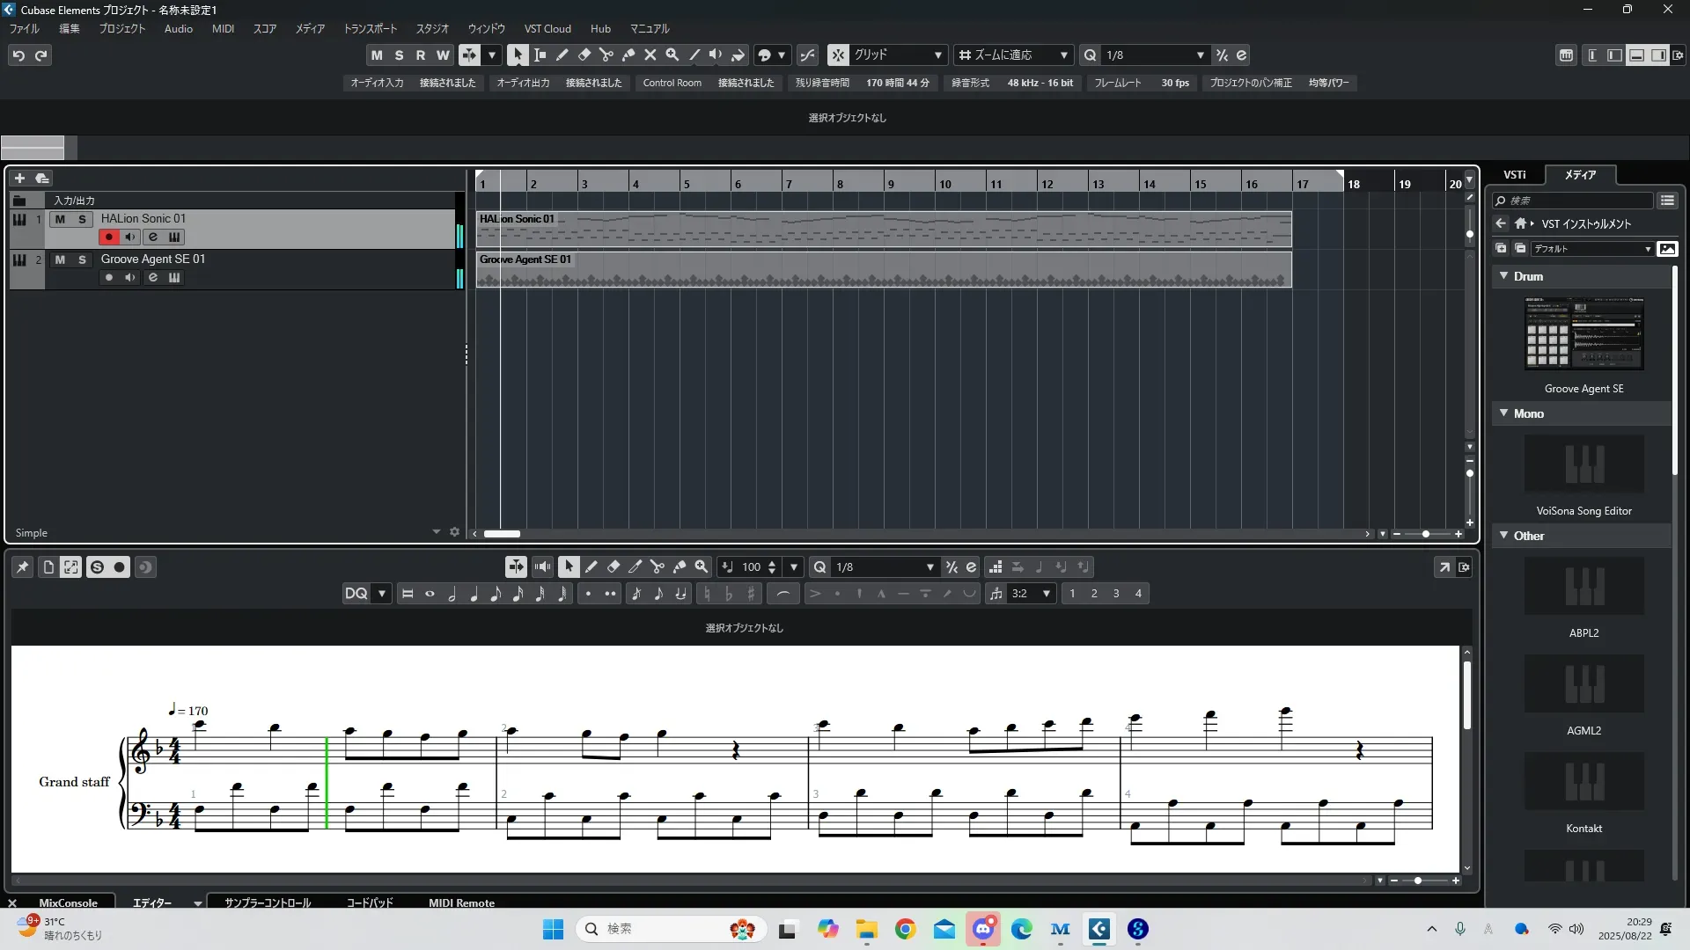Select the Mute (X) tool in top toolbar
Image resolution: width=1690 pixels, height=950 pixels.
tap(650, 55)
